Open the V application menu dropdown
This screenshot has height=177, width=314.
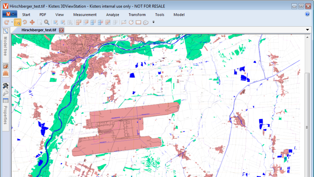[x=10, y=14]
